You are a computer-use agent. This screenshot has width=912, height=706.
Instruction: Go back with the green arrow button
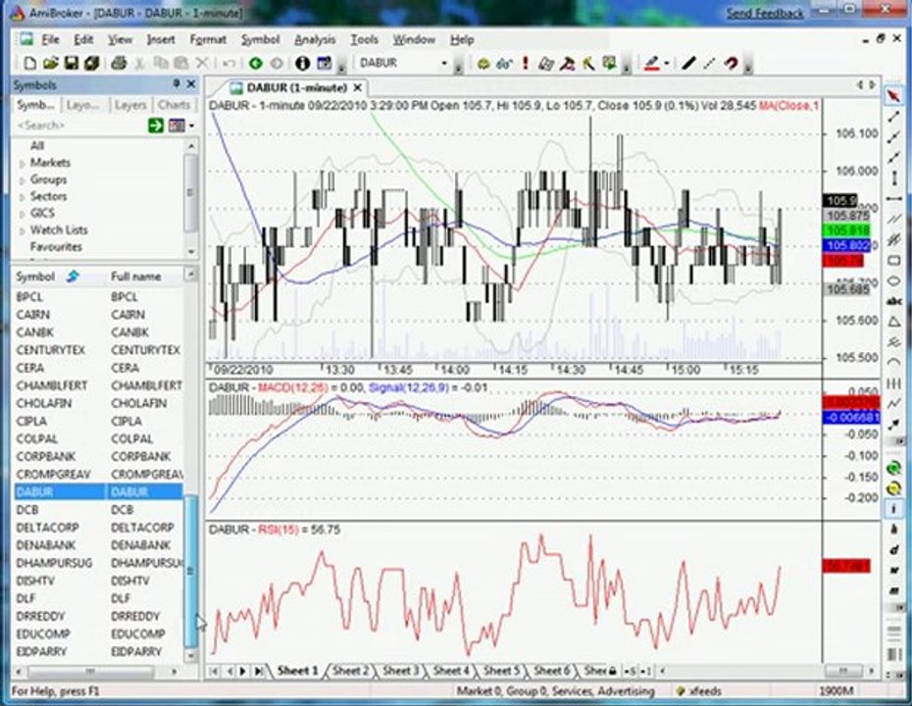[255, 64]
